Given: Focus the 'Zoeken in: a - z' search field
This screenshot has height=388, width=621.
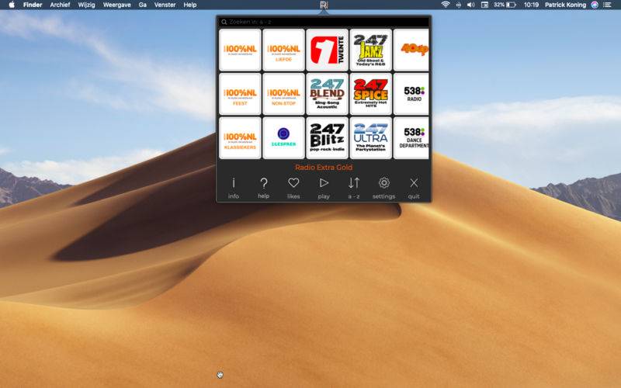Looking at the screenshot, I should 324,22.
